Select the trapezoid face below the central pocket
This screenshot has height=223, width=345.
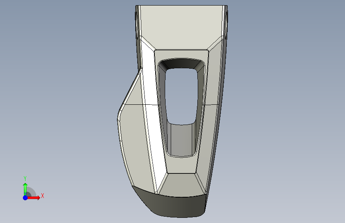182,185
